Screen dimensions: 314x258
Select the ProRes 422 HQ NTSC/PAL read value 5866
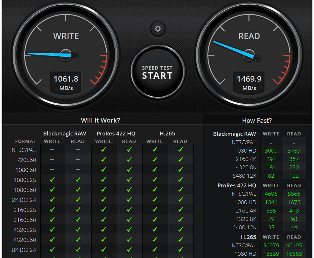(x=294, y=194)
